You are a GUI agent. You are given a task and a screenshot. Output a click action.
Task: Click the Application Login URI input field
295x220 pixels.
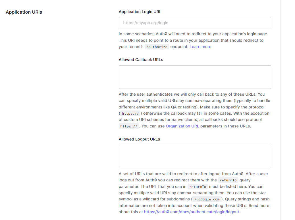[195, 23]
